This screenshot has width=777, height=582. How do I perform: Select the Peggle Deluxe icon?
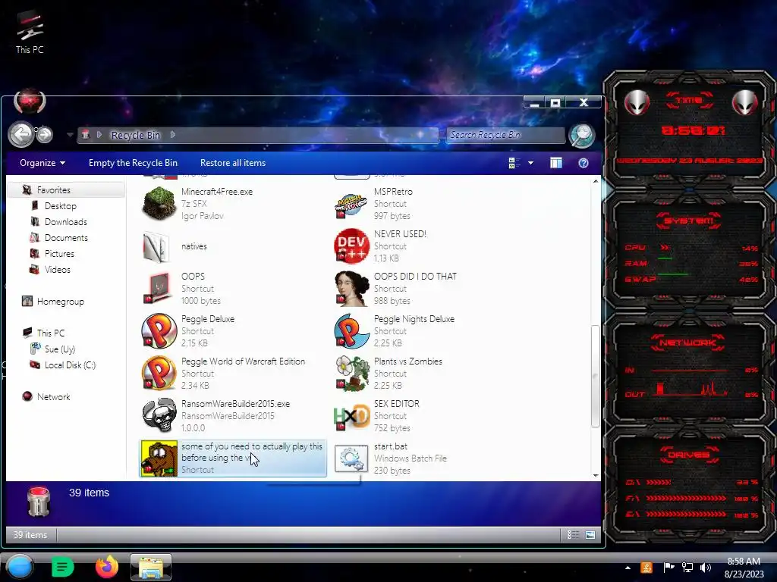point(159,331)
